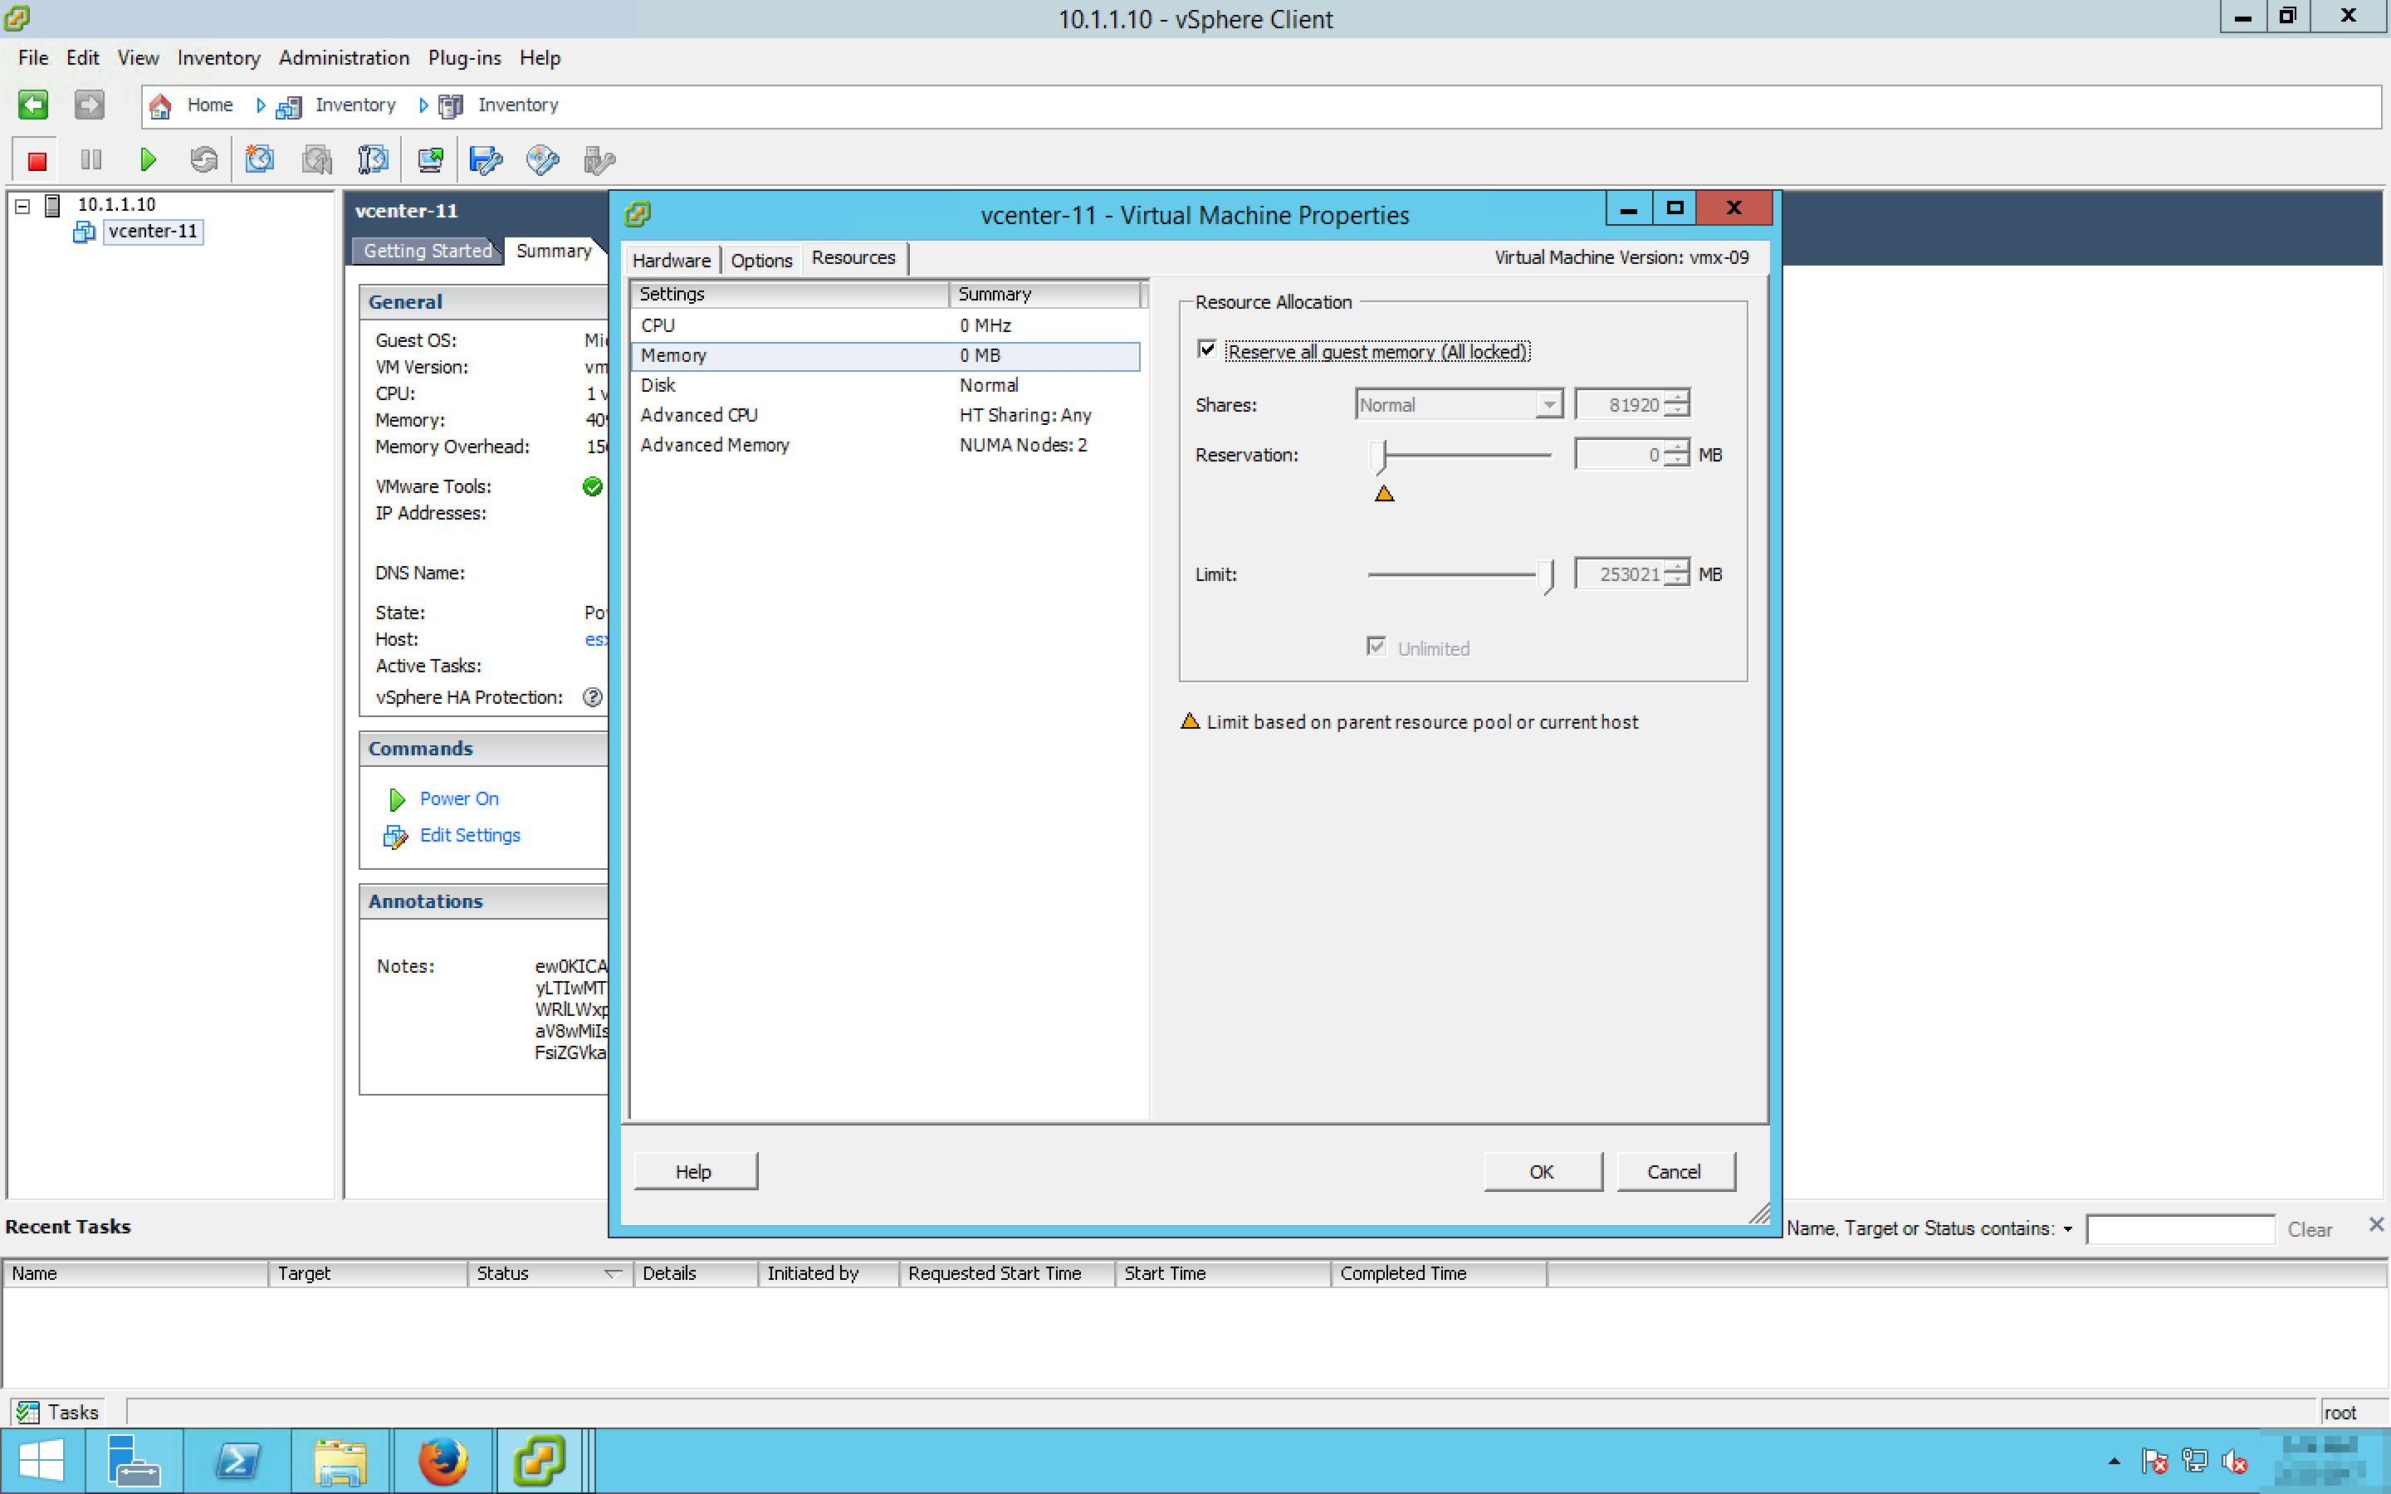Image resolution: width=2391 pixels, height=1494 pixels.
Task: Click the Suspend pause toolbar icon
Action: point(90,160)
